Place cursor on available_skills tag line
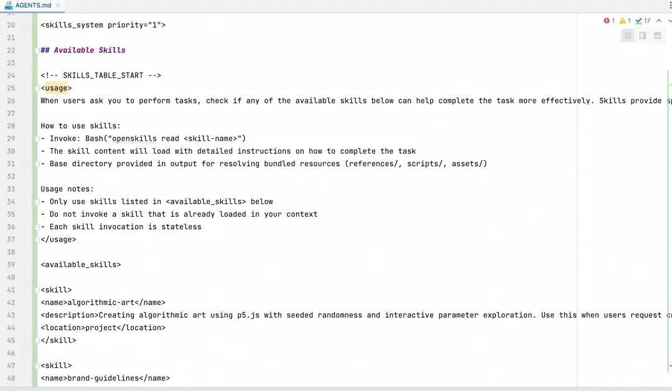This screenshot has width=672, height=391. pos(81,265)
